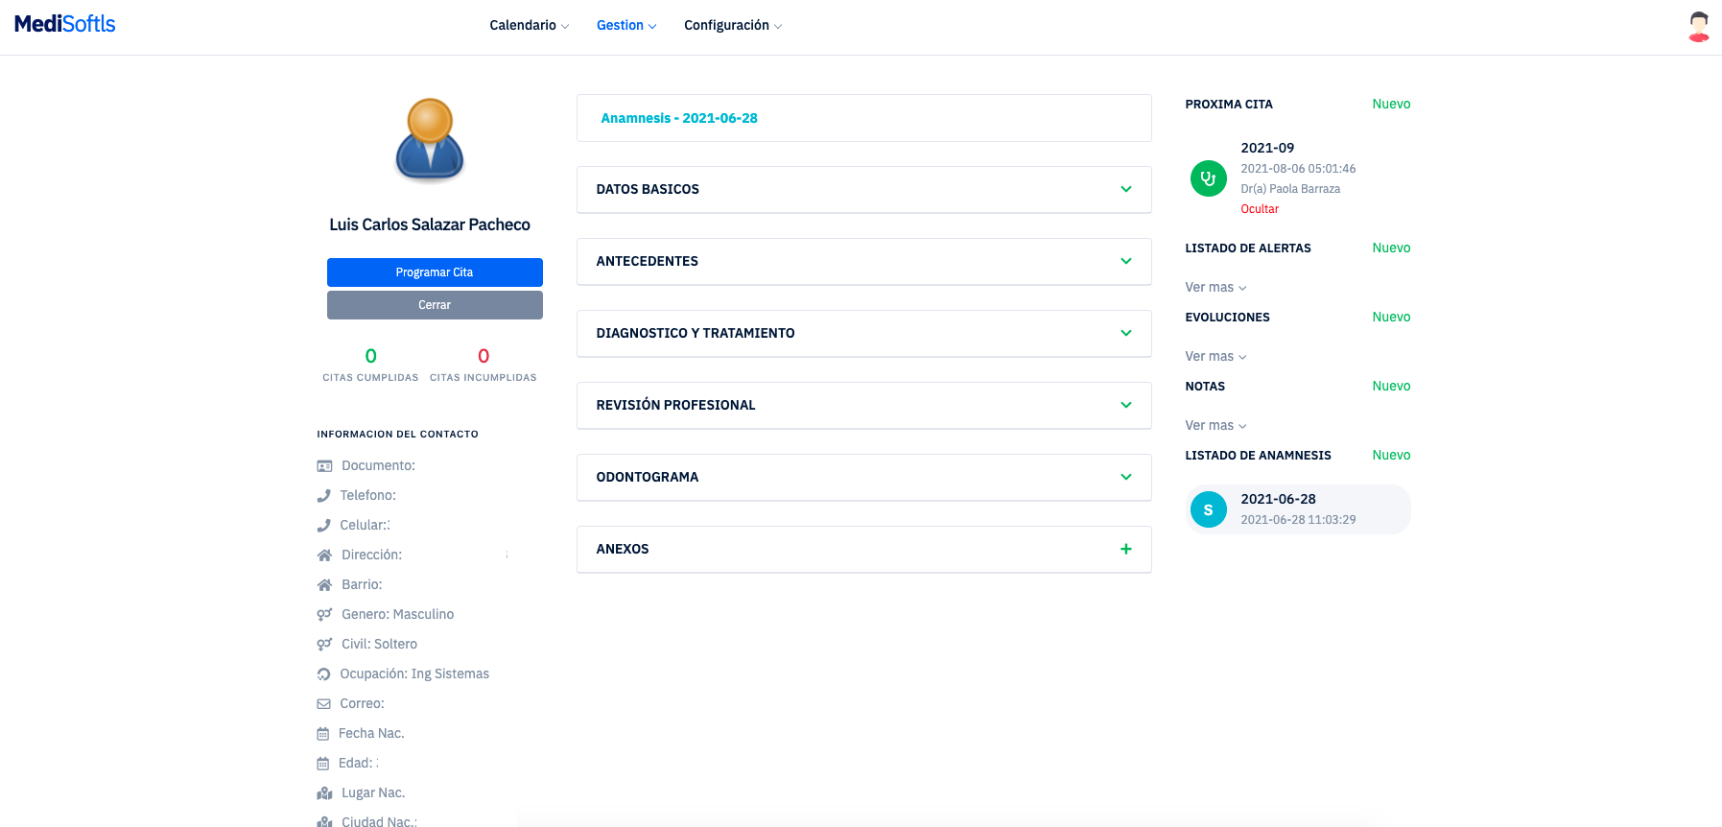Click the user avatar icon in top-right corner
This screenshot has width=1722, height=827.
[1698, 27]
